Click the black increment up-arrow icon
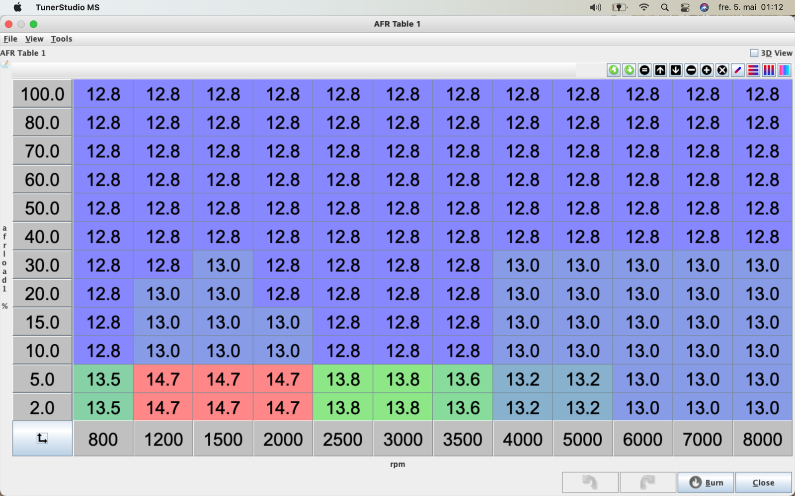 coord(660,70)
